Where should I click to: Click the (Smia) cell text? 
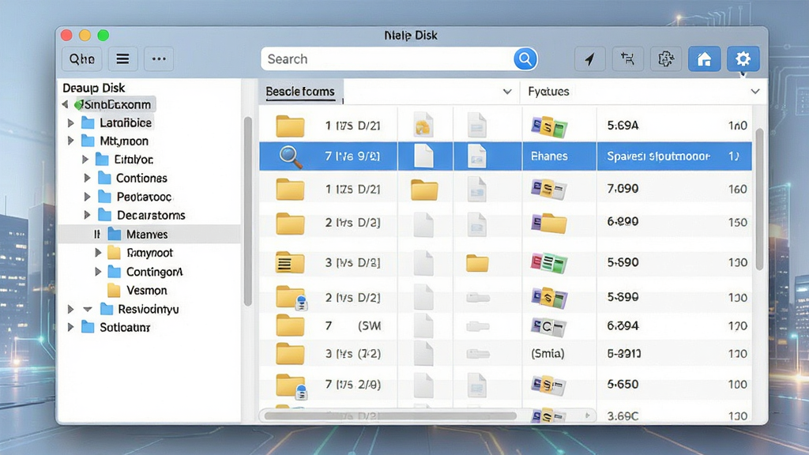547,354
